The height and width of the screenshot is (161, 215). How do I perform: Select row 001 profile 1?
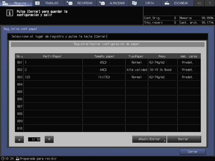point(108,62)
